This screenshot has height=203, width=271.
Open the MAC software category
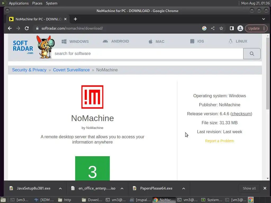[x=156, y=41]
